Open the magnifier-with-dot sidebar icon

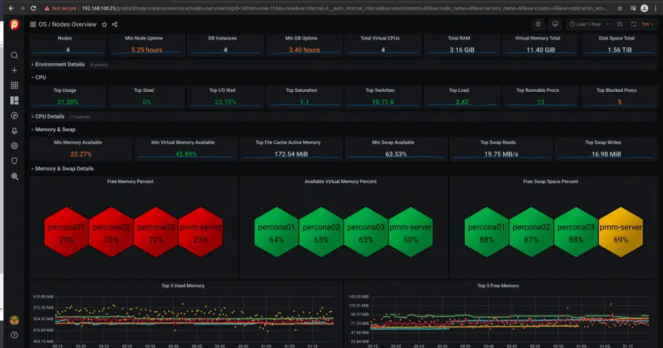coord(14,177)
